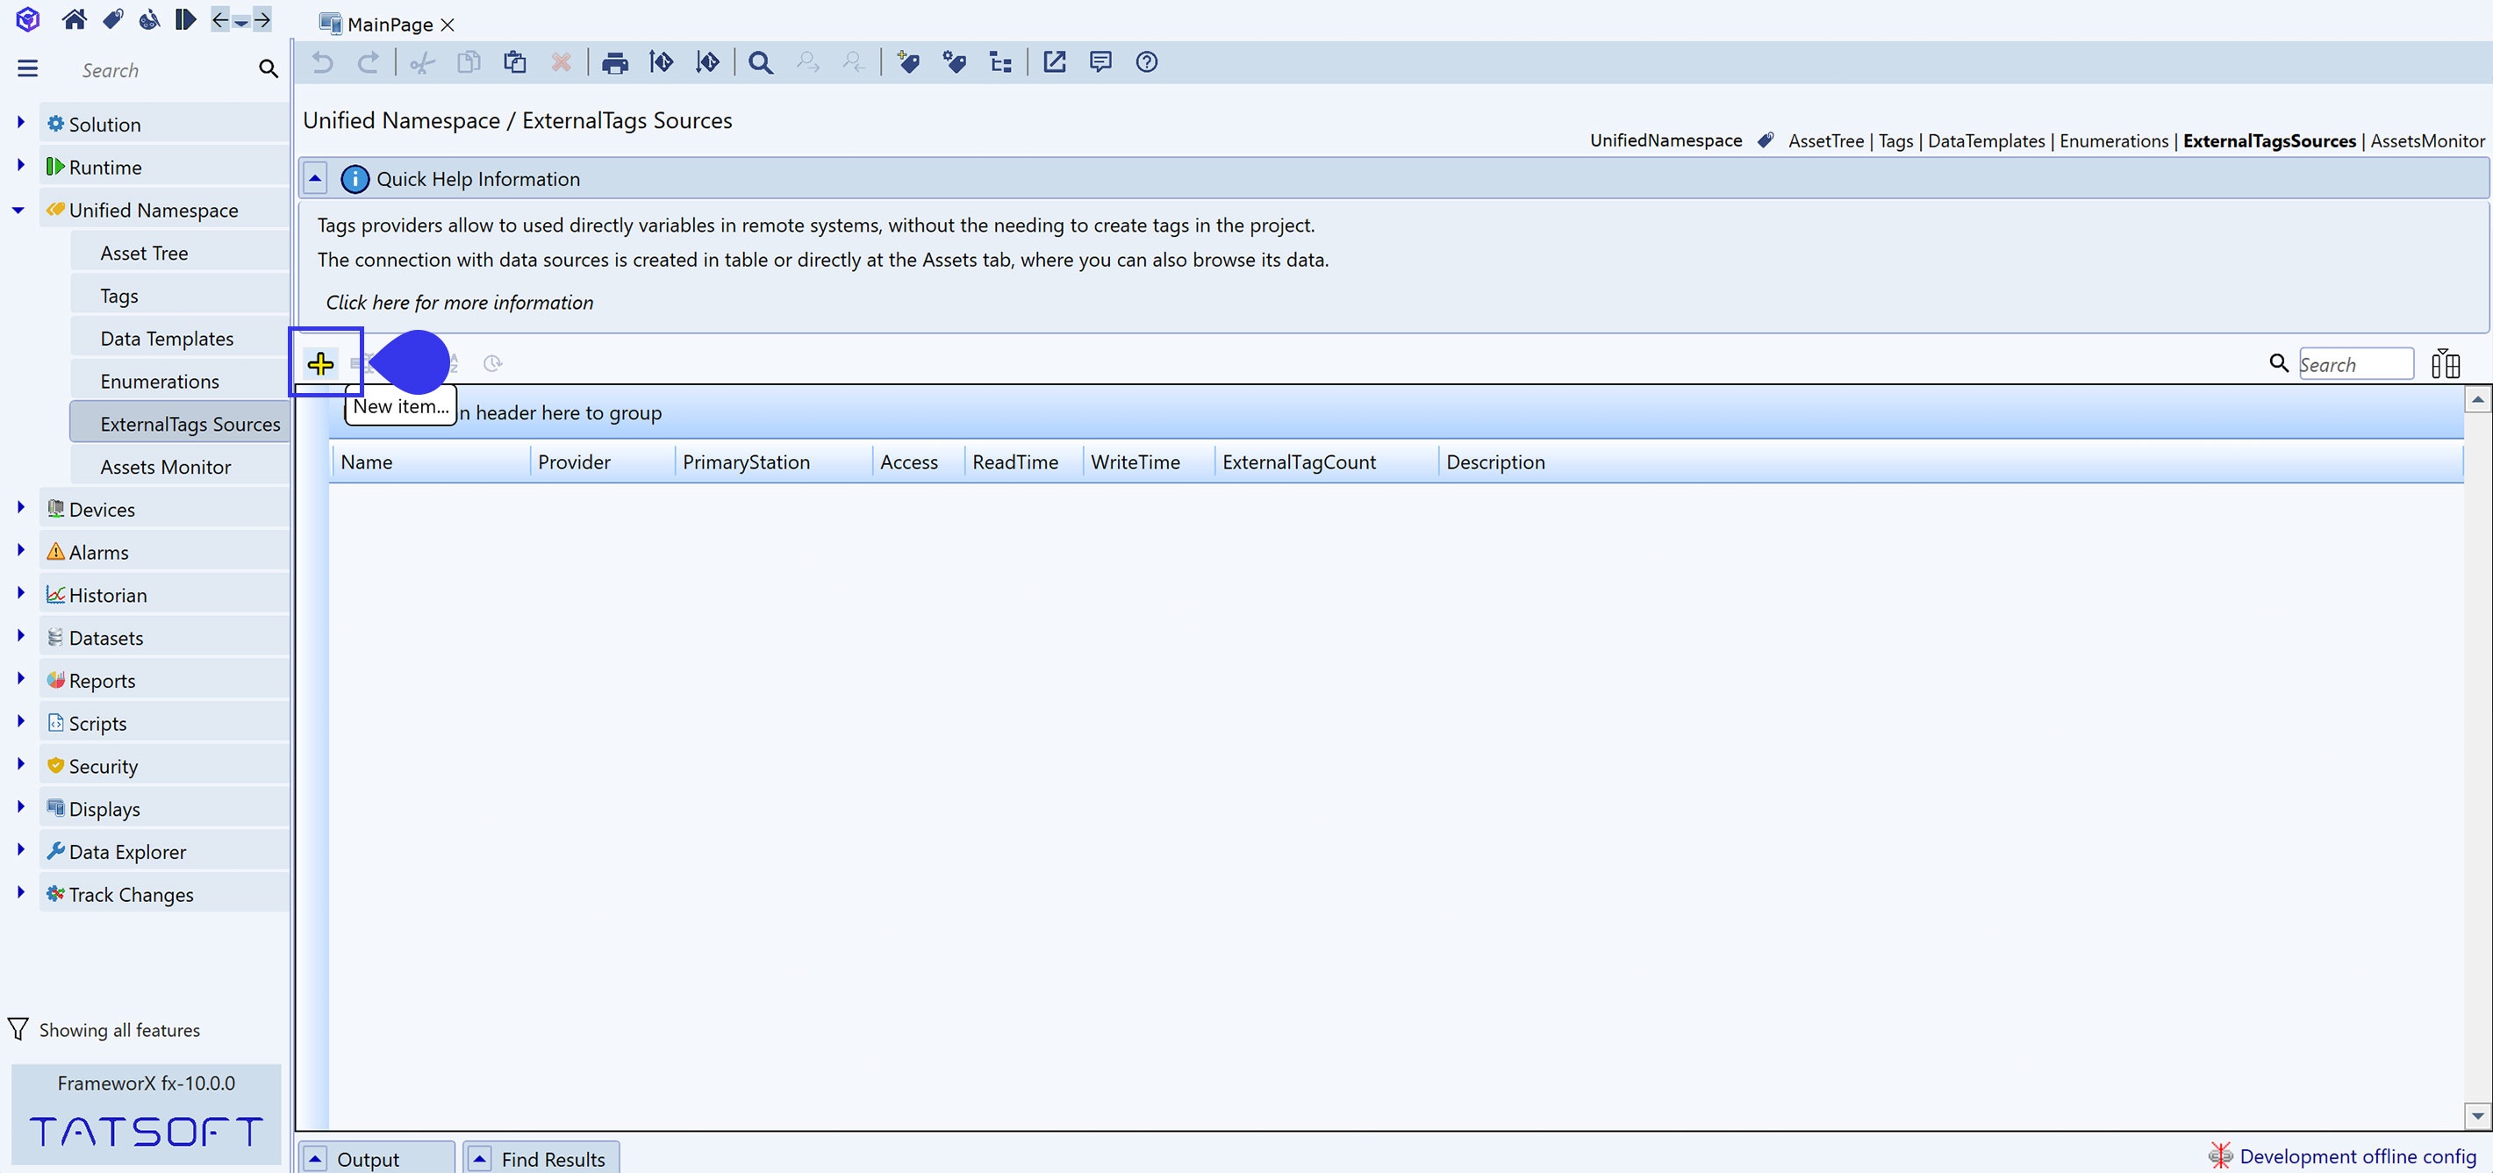Collapse the Quick Help Information panel
The height and width of the screenshot is (1173, 2493).
pyautogui.click(x=314, y=179)
